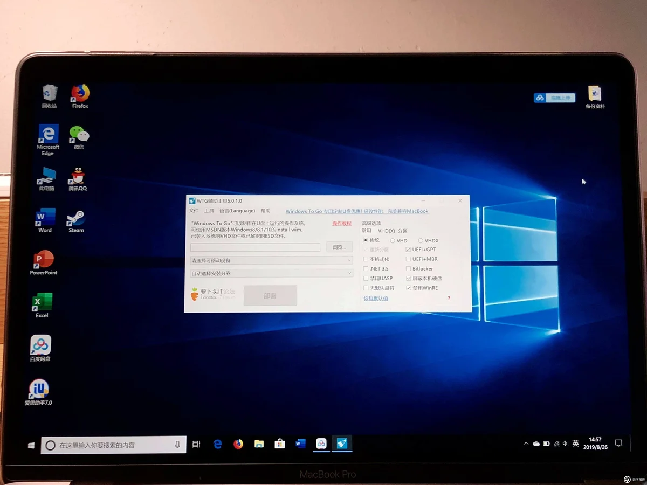Launch Firefox from the taskbar
The image size is (647, 485).
tap(238, 444)
